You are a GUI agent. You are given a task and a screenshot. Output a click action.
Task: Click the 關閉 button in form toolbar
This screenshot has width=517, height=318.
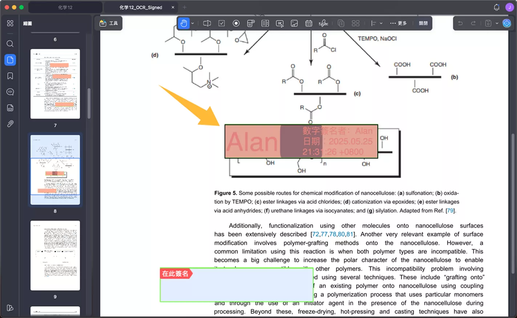[423, 23]
